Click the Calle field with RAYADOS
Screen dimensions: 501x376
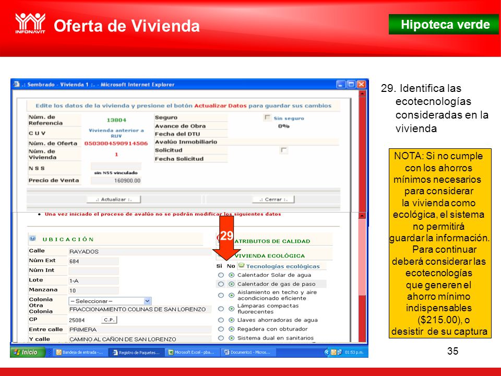[x=140, y=252]
